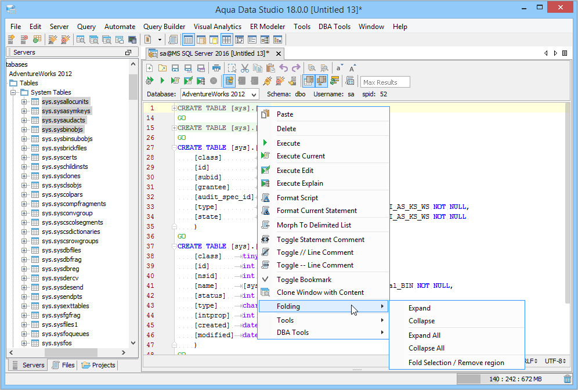
Task: Choose Format Script from context menu
Action: 297,198
